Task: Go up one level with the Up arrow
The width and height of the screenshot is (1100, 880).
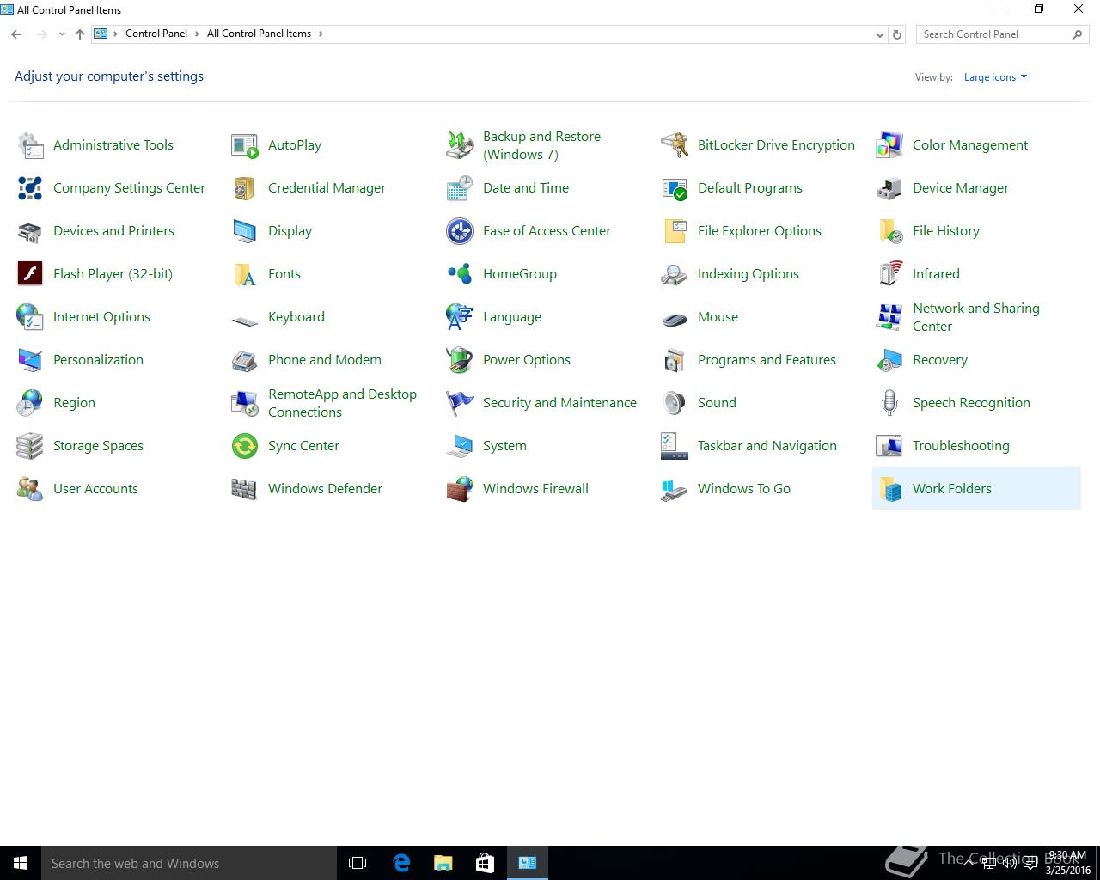Action: pos(80,34)
